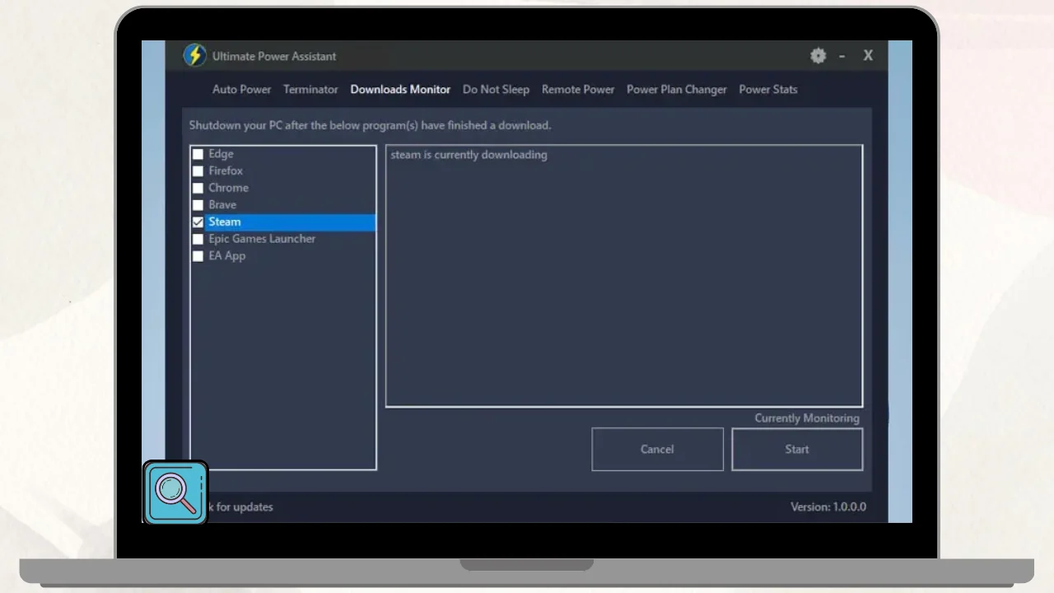The height and width of the screenshot is (593, 1054).
Task: Switch to Power Plan Changer tab
Action: [x=676, y=90]
